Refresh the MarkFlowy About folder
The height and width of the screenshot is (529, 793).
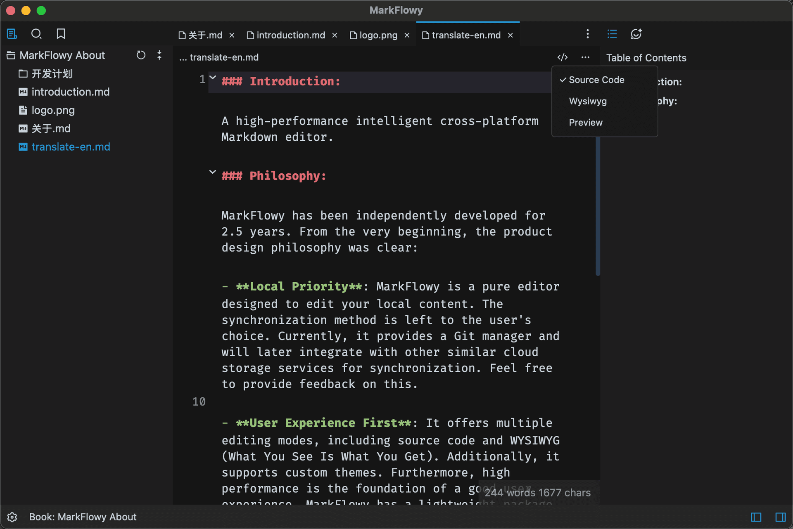click(141, 55)
